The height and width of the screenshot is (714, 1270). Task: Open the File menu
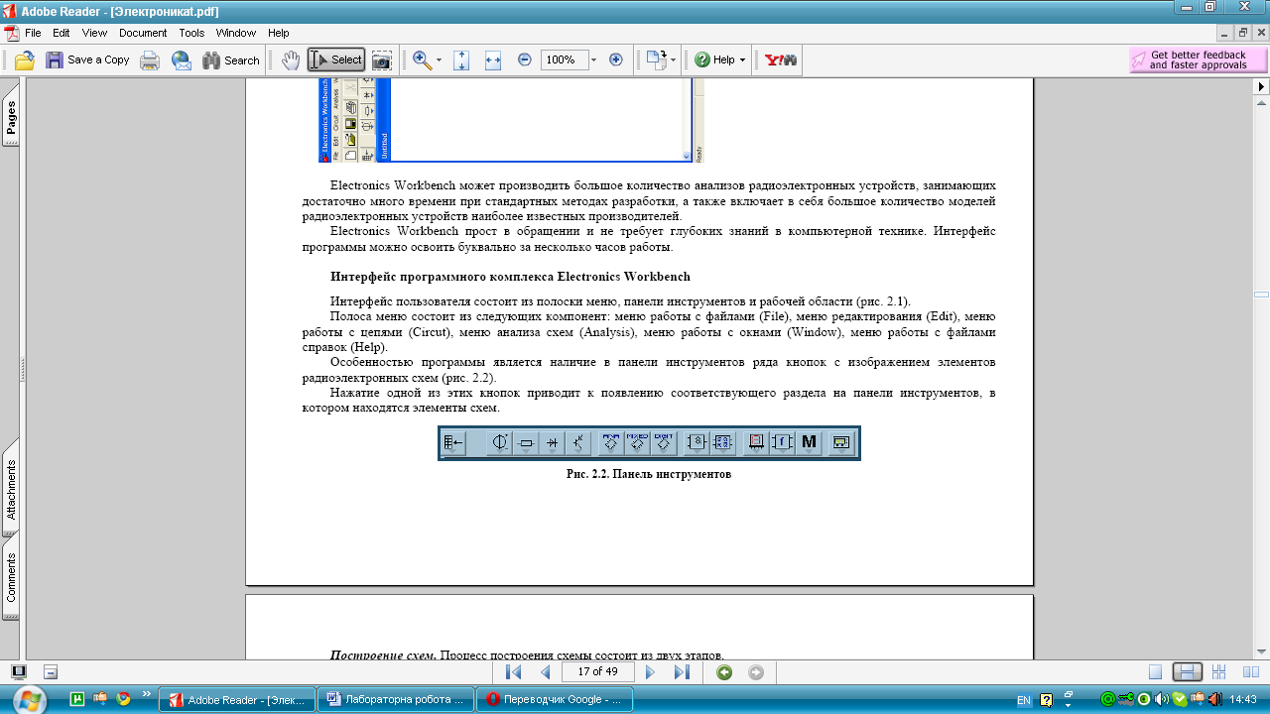coord(33,33)
